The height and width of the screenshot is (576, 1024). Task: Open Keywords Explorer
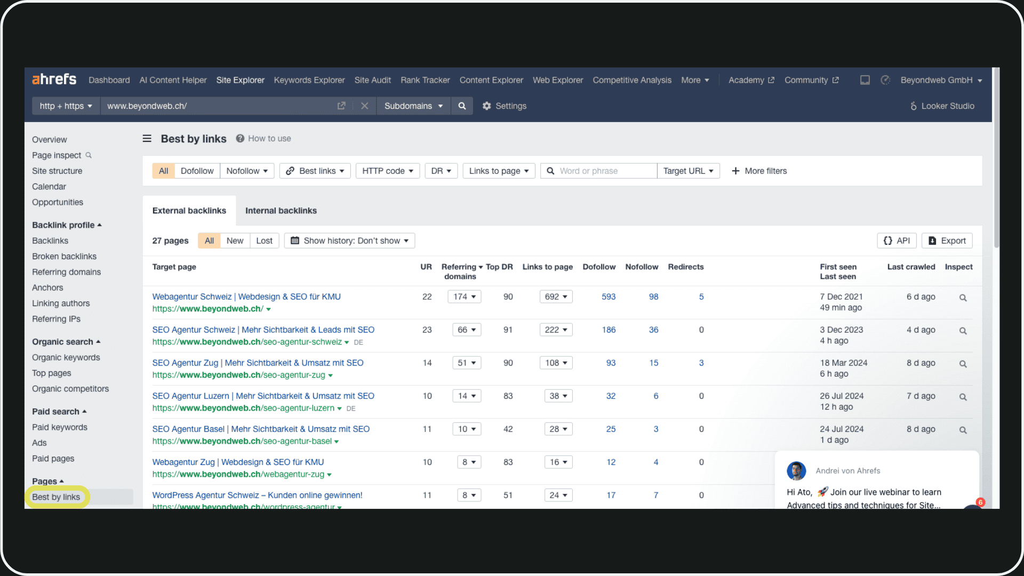(x=309, y=80)
